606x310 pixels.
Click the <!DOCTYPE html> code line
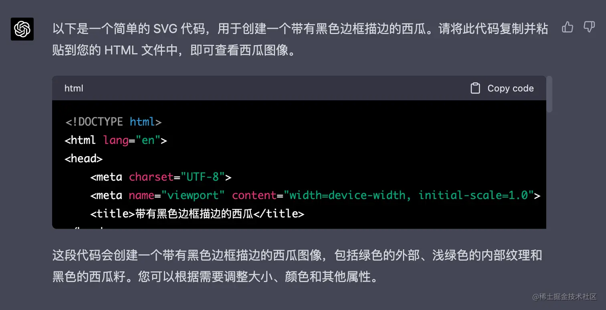tap(113, 122)
